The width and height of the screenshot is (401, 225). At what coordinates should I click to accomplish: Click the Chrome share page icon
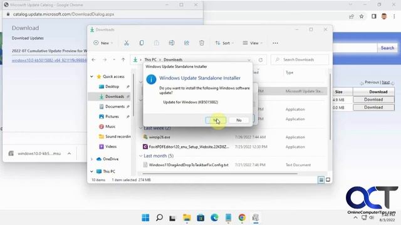click(x=352, y=17)
